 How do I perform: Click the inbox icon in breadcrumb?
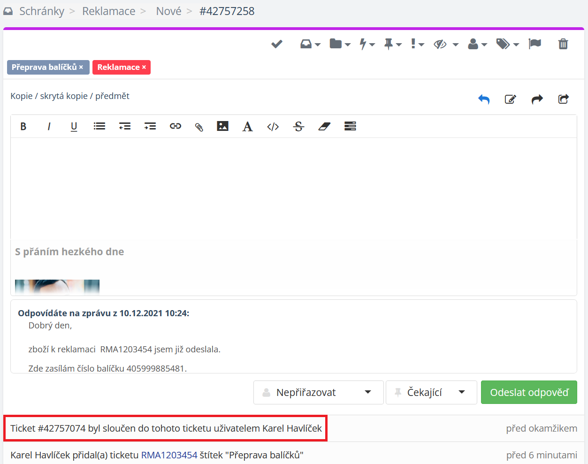[x=8, y=11]
